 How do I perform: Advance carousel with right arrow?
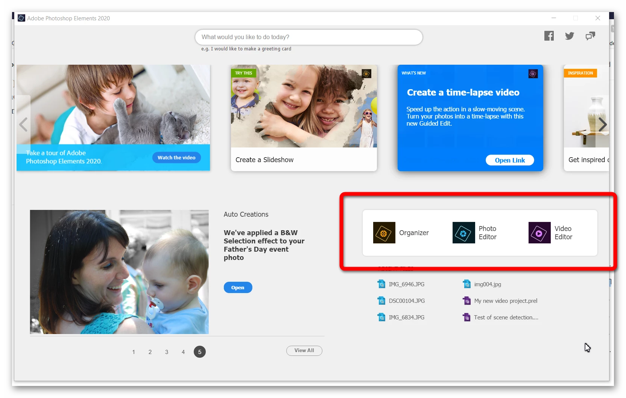[602, 125]
